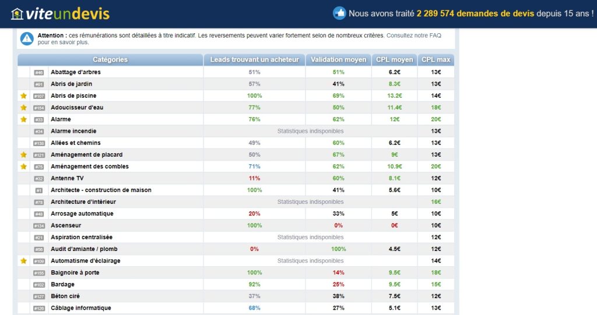Select the Ascenseur category name

[x=66, y=225]
